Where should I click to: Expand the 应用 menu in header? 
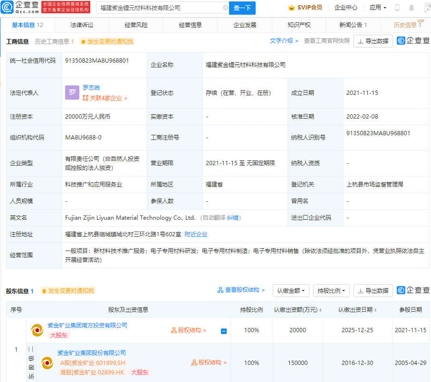coord(378,8)
